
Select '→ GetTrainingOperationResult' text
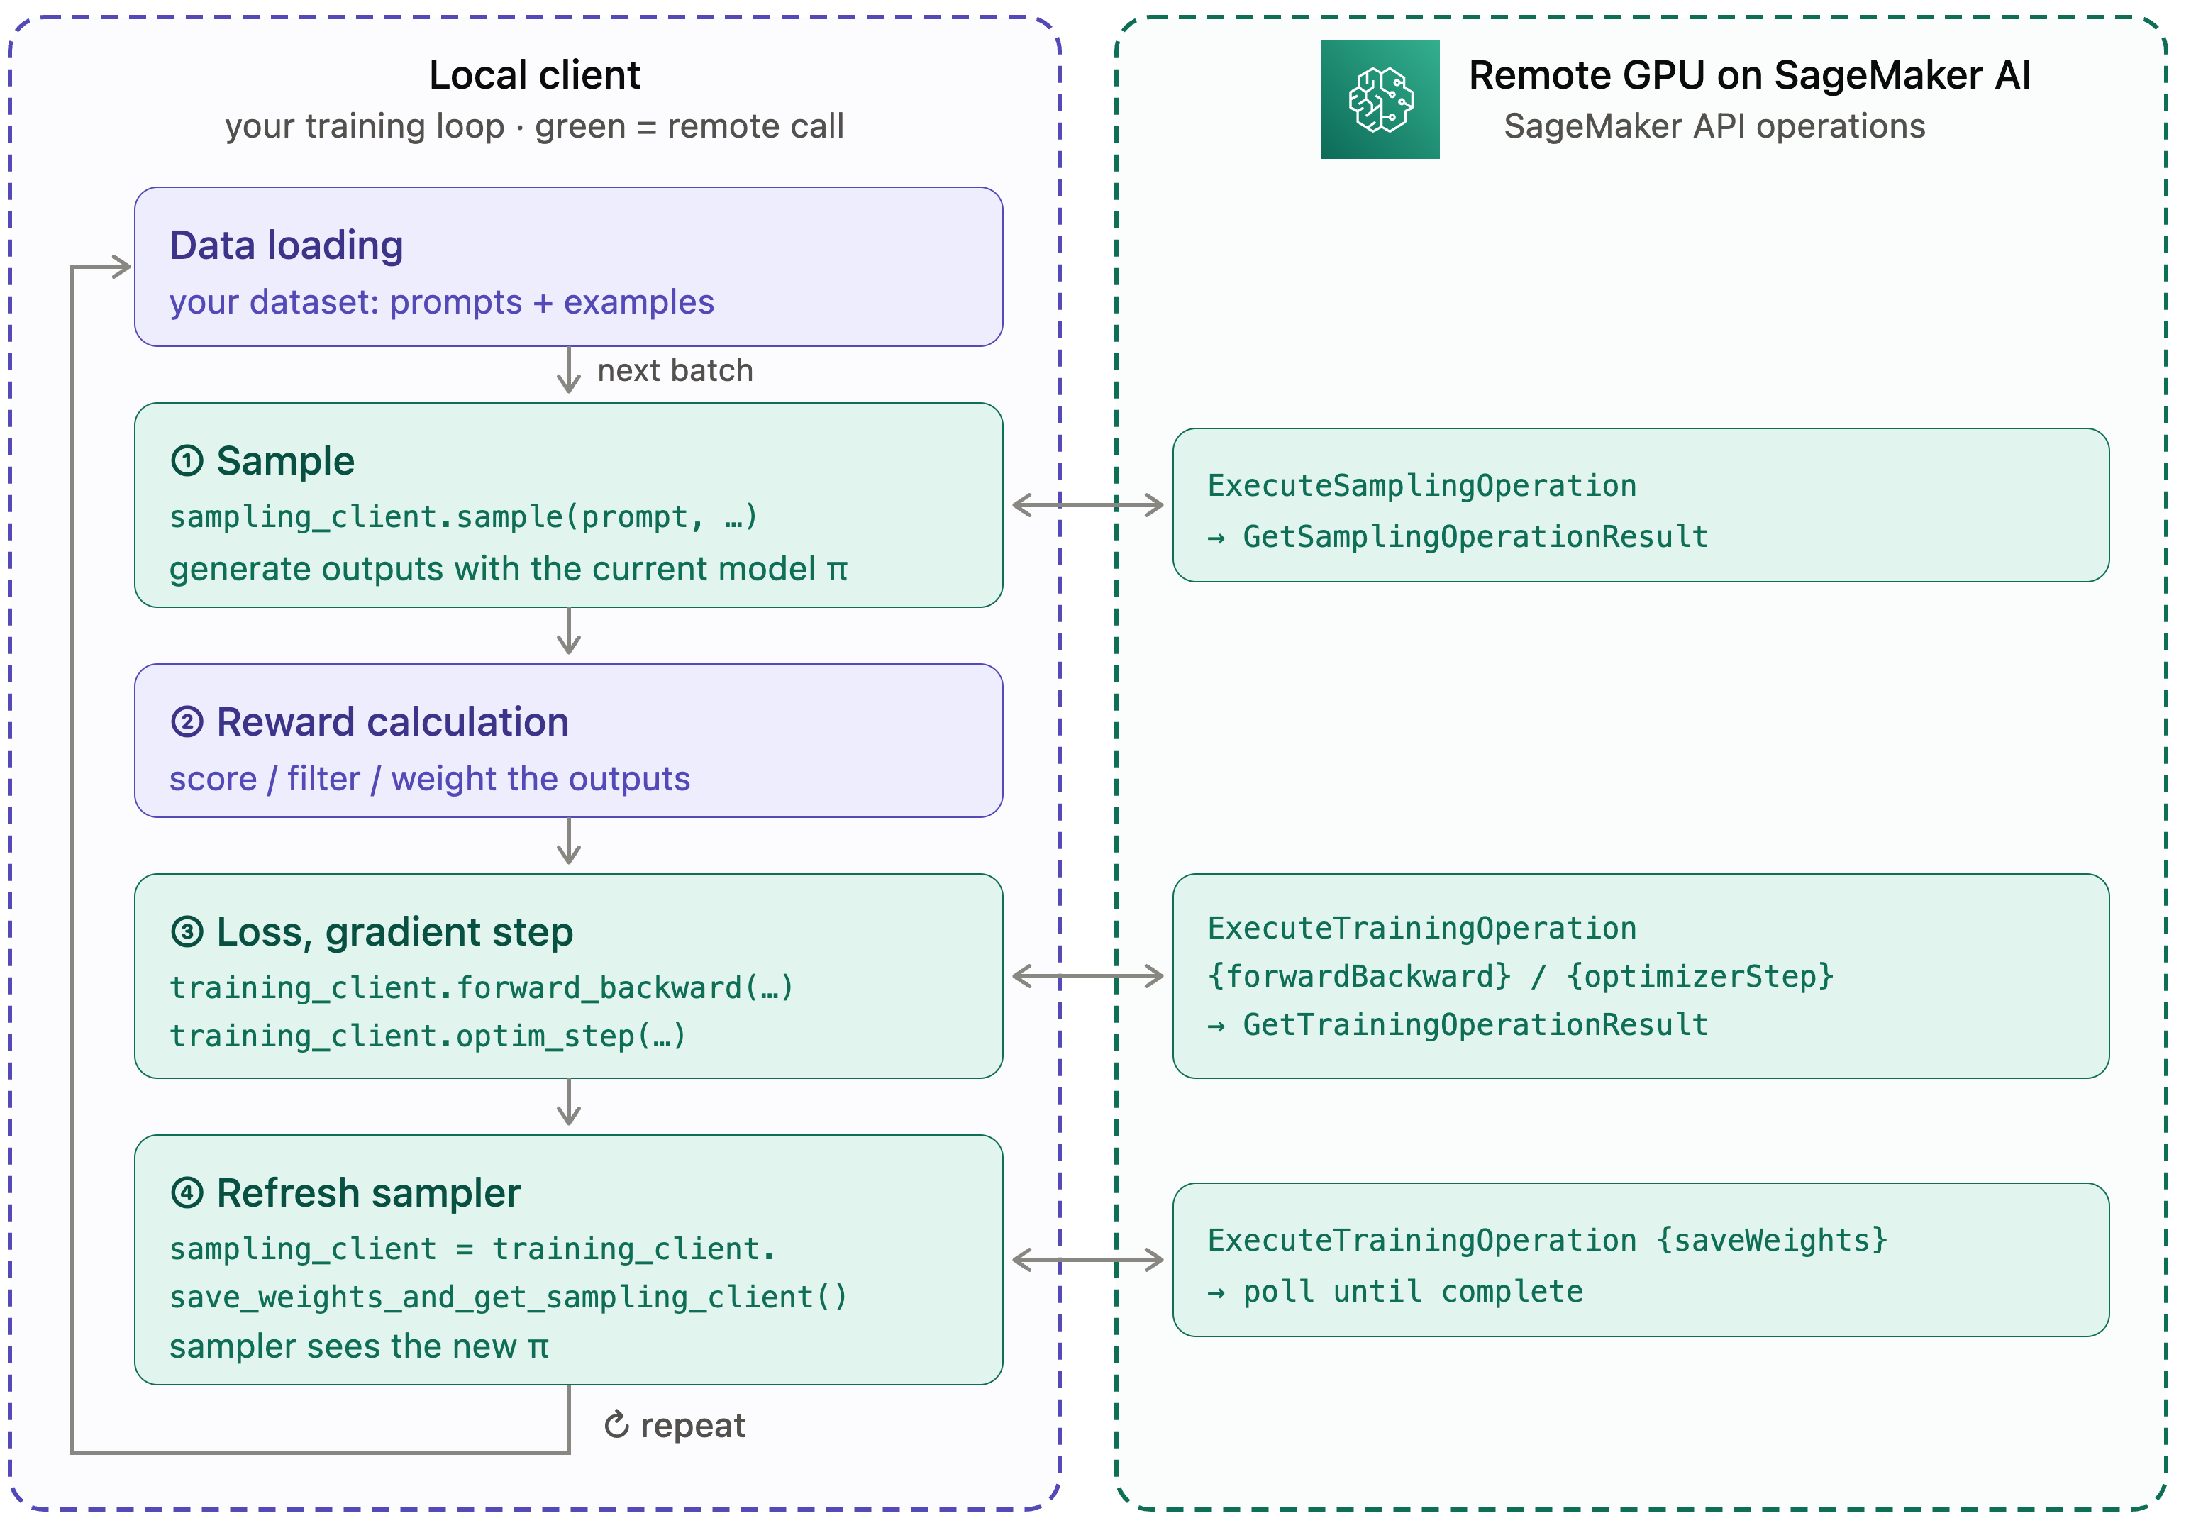(1458, 1025)
